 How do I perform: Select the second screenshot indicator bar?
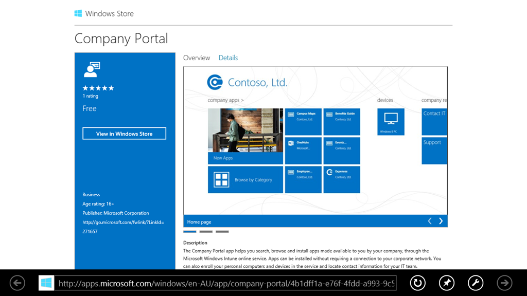[206, 232]
